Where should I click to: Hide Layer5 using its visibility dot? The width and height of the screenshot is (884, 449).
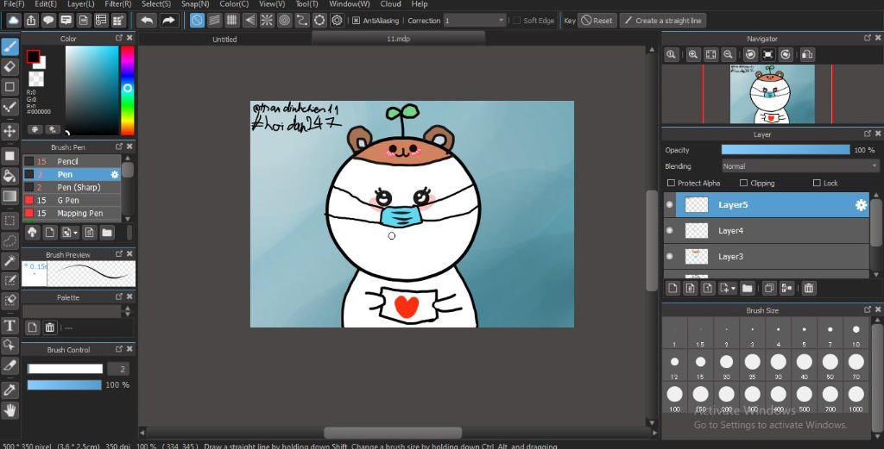click(669, 205)
